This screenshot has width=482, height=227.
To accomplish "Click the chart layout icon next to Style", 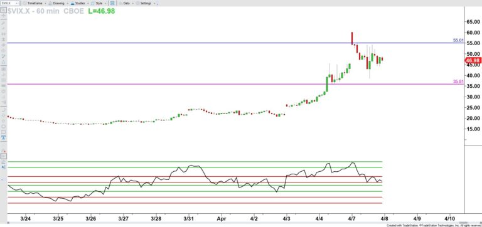I will click(112, 3).
